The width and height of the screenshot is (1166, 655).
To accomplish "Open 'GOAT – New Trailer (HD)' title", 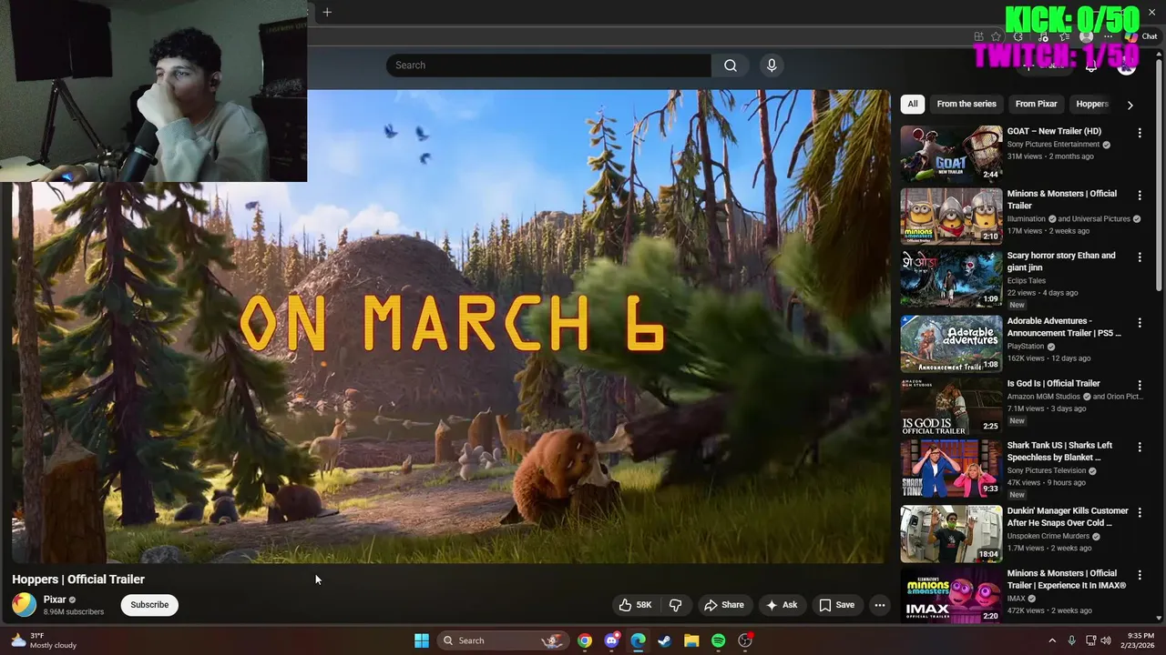I will click(1054, 131).
